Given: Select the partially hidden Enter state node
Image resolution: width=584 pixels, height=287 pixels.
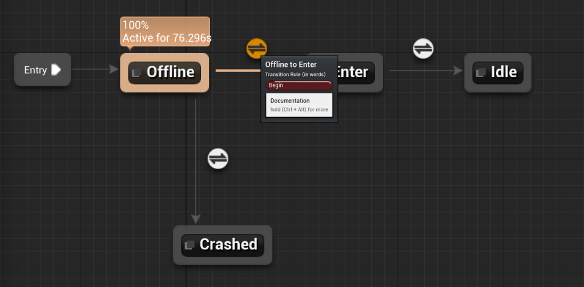Looking at the screenshot, I should pyautogui.click(x=359, y=72).
